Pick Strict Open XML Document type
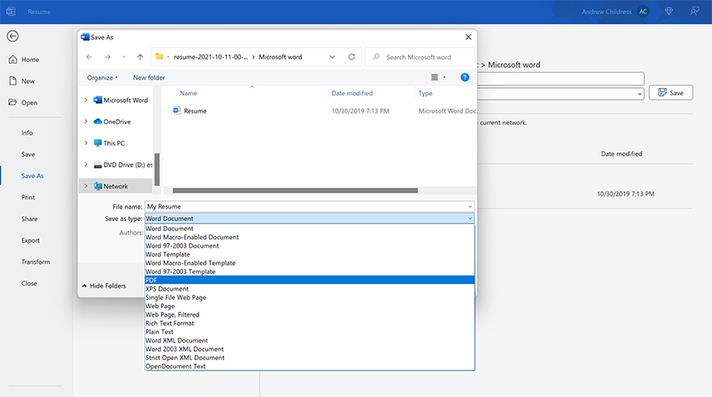The image size is (712, 397). pyautogui.click(x=310, y=358)
